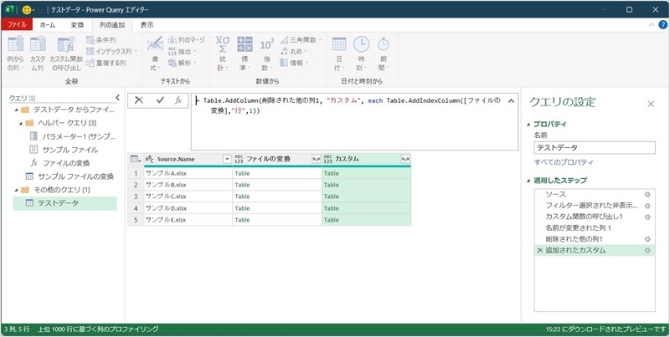Collapse the クエリ pane with chevron

[117, 98]
